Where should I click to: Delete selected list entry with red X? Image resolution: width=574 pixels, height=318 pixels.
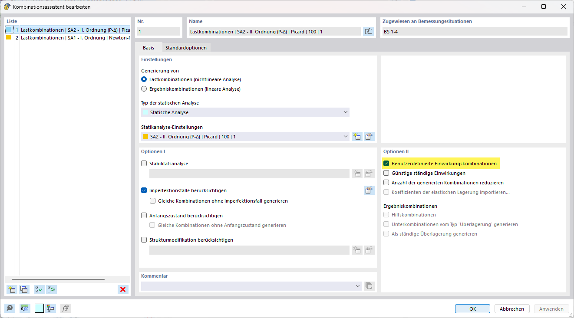tap(123, 289)
